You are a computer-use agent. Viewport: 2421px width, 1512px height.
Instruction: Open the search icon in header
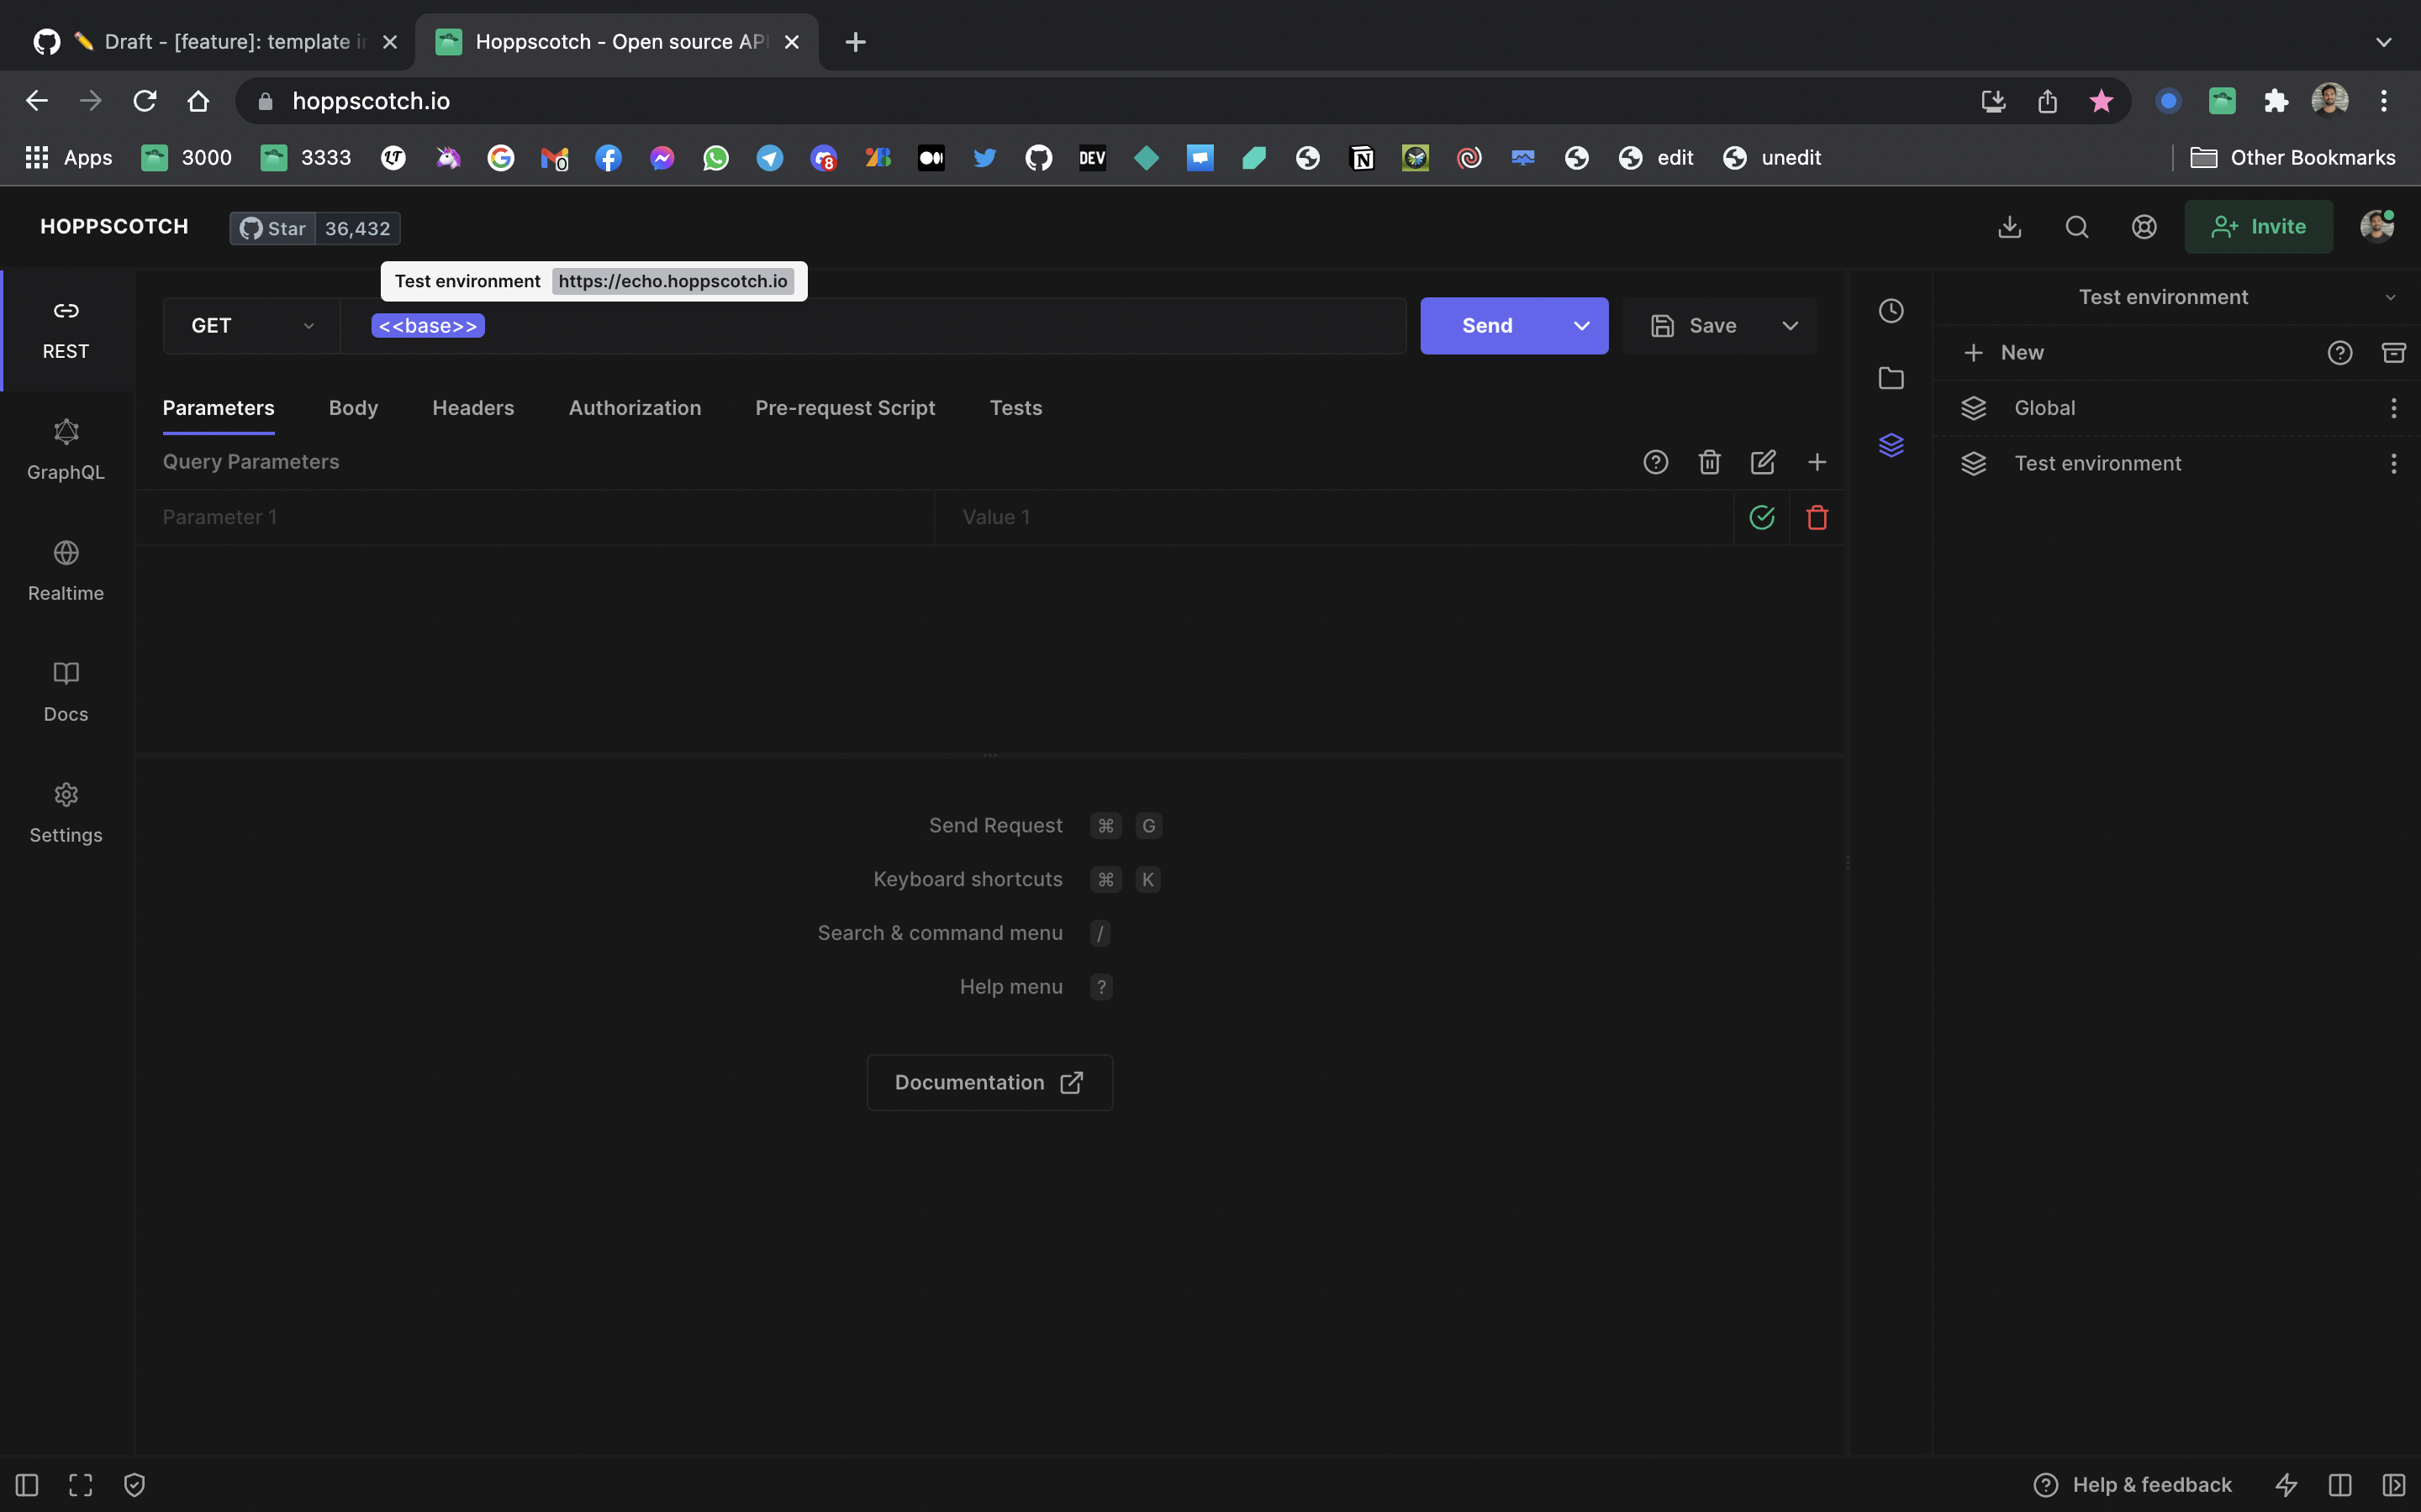[2077, 227]
